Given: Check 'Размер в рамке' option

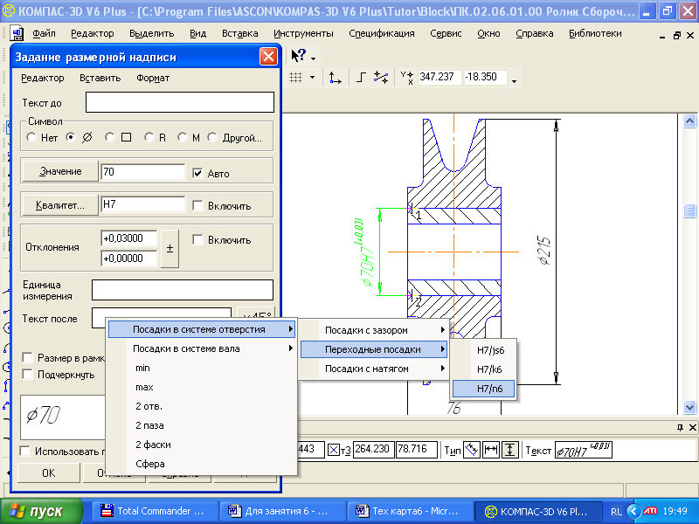Looking at the screenshot, I should click(28, 357).
